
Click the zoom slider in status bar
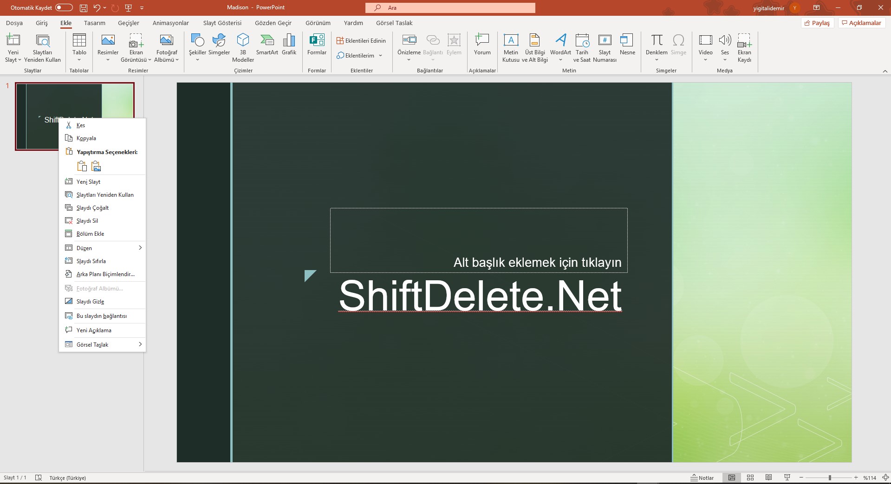point(830,478)
